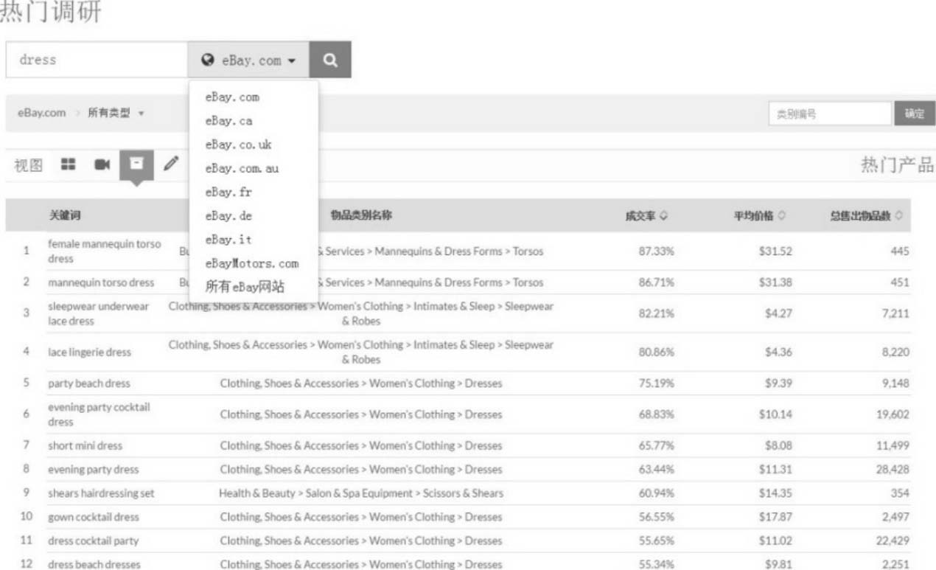
Task: Click Health & Beauty Scissors & Shears category
Action: pyautogui.click(x=361, y=493)
